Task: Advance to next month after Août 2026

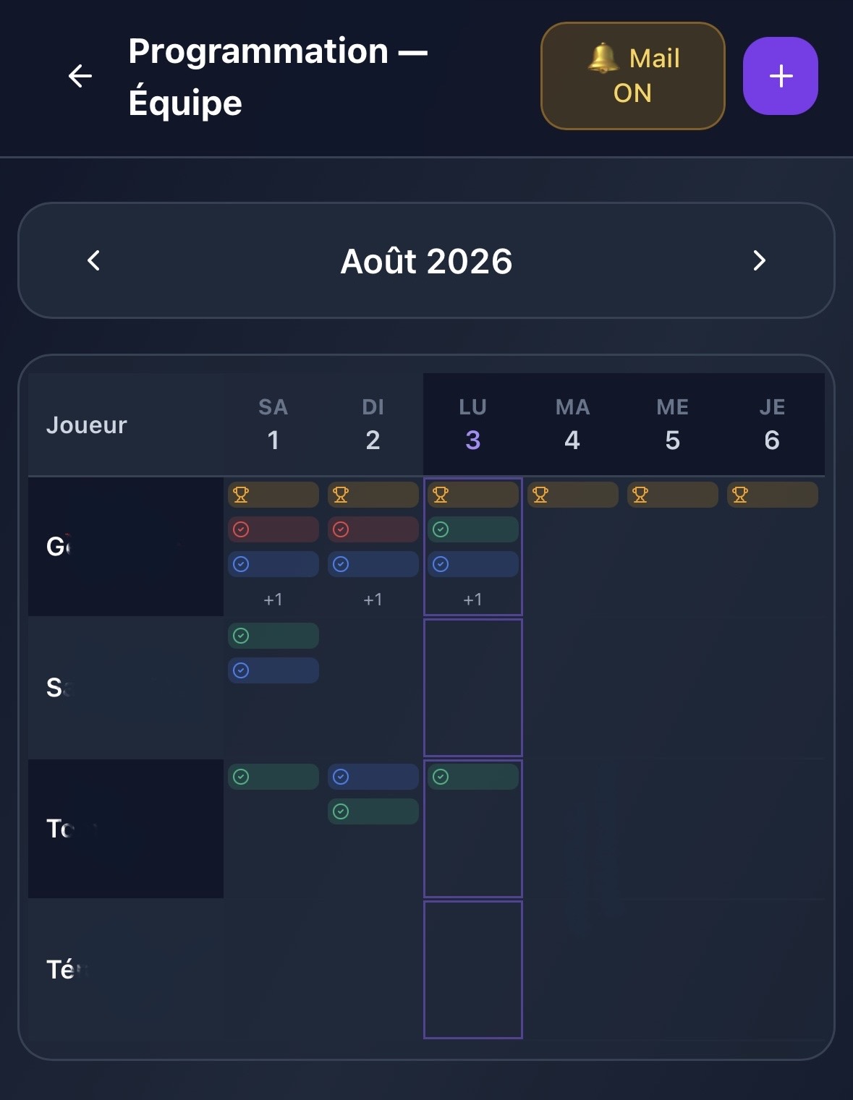Action: pyautogui.click(x=759, y=260)
